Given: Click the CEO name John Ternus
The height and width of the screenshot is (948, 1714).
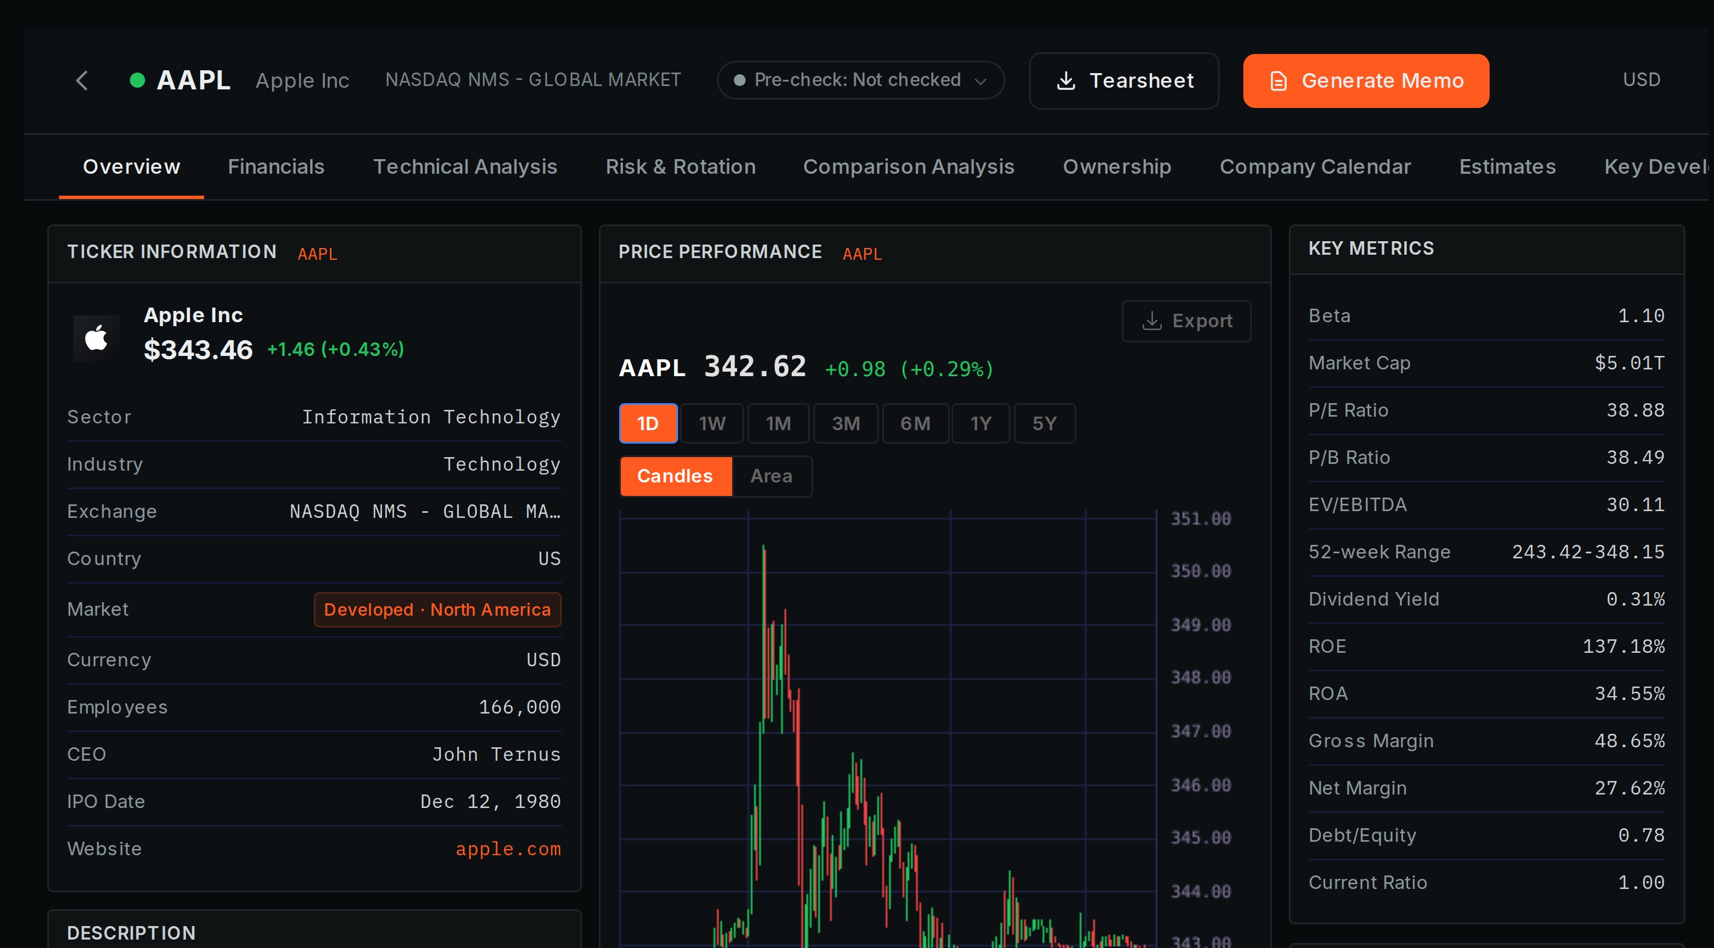Looking at the screenshot, I should 496,754.
